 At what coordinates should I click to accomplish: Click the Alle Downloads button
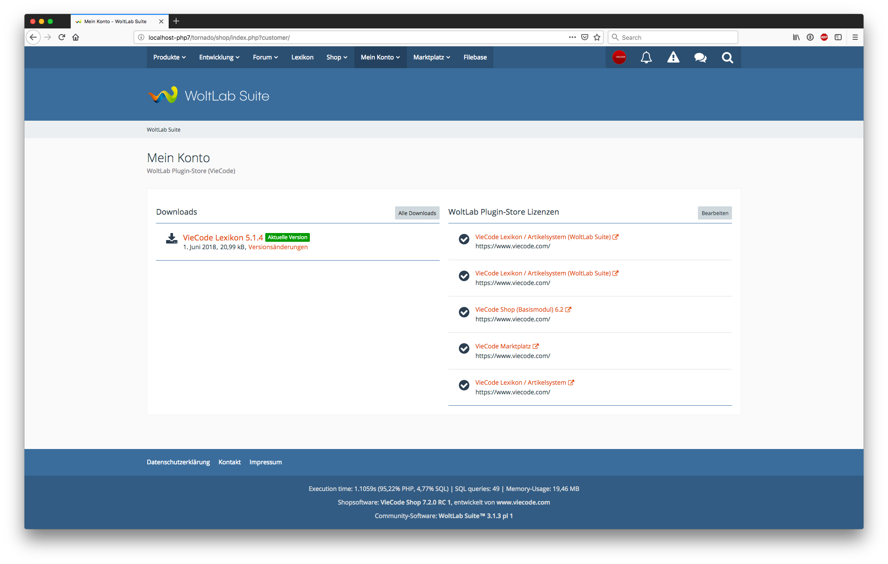coord(417,213)
